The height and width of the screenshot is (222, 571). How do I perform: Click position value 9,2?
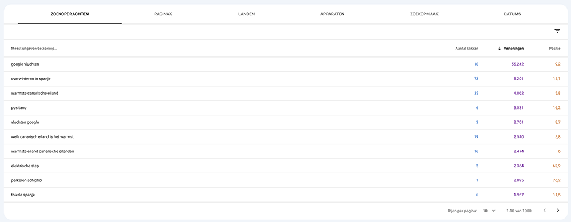point(557,64)
